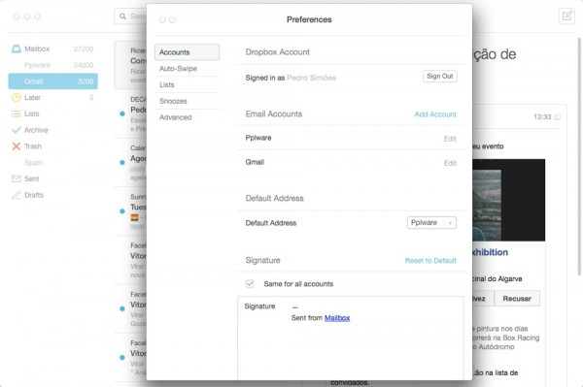Click the 27200 Mailbox count
583x387 pixels.
pyautogui.click(x=84, y=48)
